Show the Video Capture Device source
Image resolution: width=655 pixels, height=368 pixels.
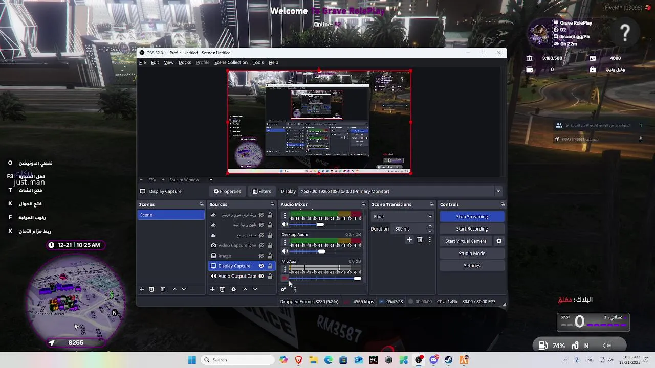pos(261,245)
